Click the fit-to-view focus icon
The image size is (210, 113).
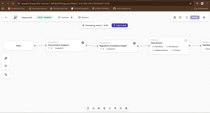pos(110,109)
